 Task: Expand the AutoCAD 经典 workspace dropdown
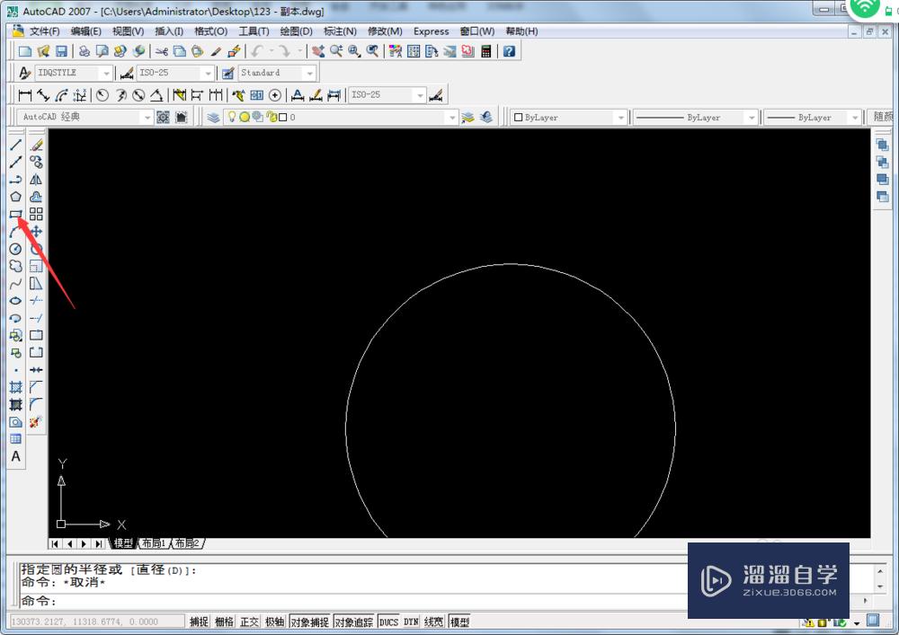click(x=147, y=117)
